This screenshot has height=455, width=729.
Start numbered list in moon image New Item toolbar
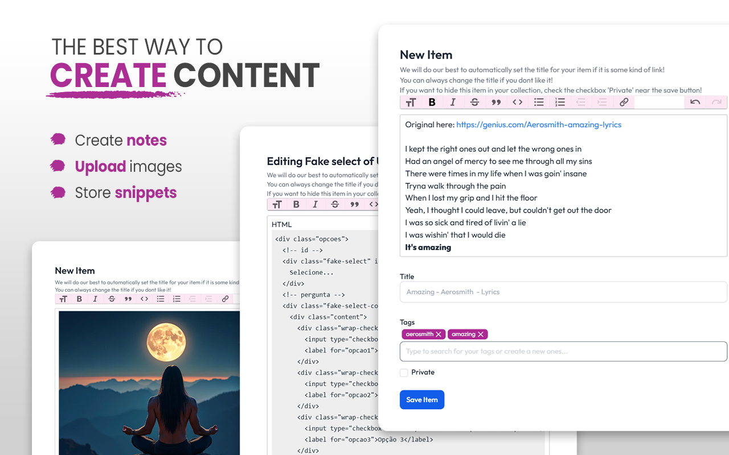tap(177, 299)
